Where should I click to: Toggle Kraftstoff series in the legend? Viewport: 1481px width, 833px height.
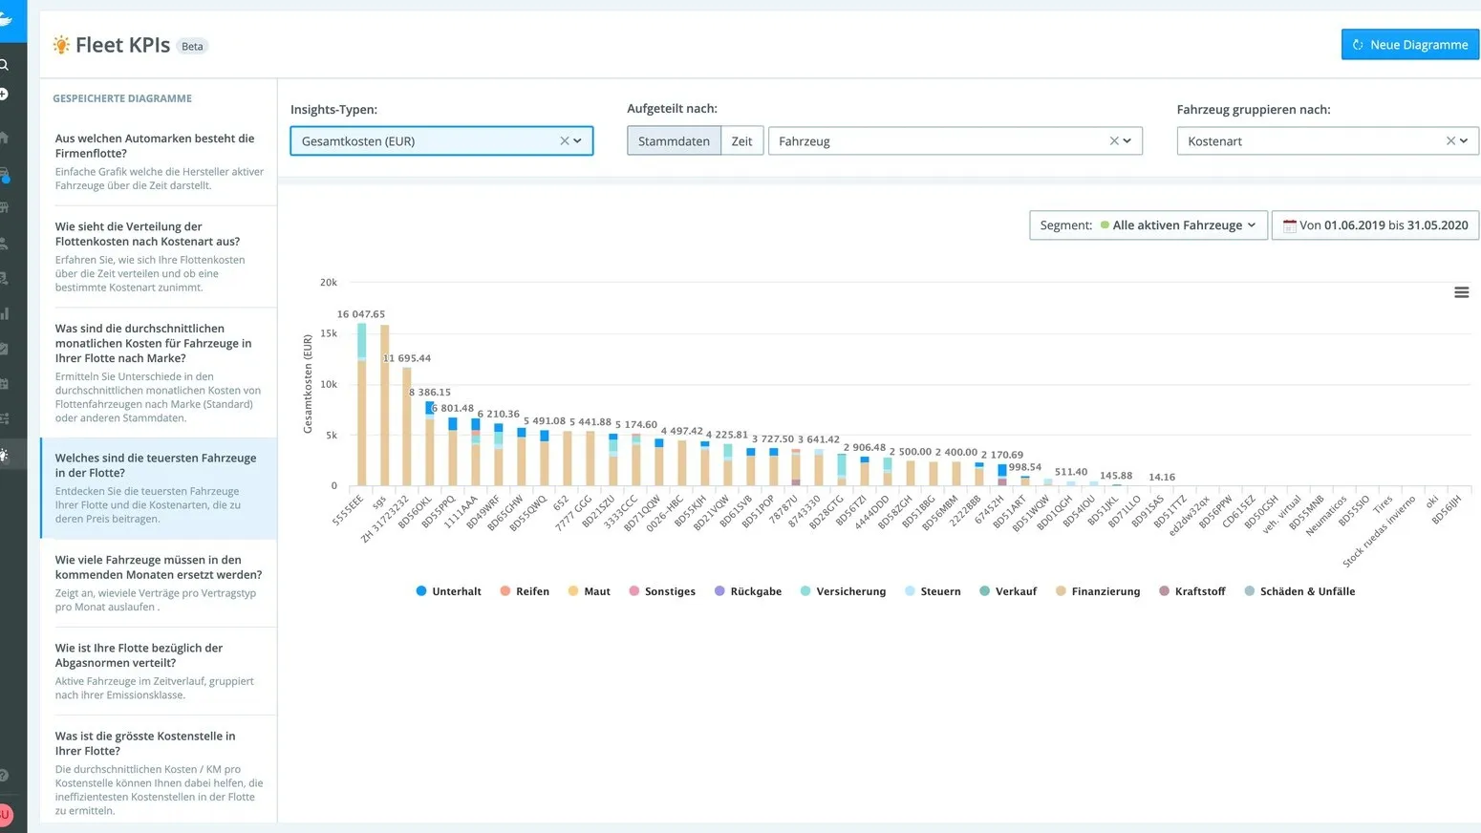point(1191,591)
